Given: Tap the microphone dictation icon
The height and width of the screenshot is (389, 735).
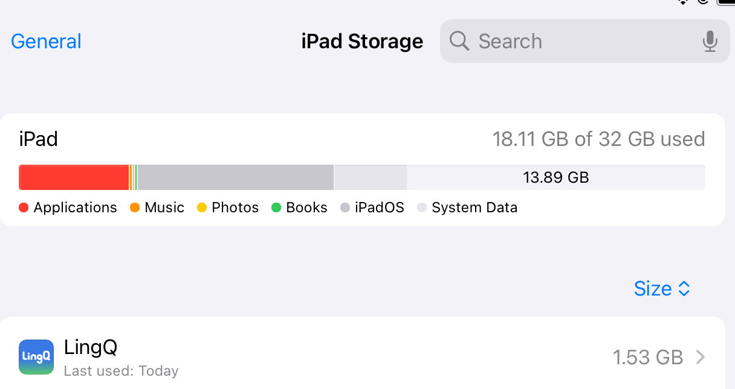Looking at the screenshot, I should tap(710, 41).
